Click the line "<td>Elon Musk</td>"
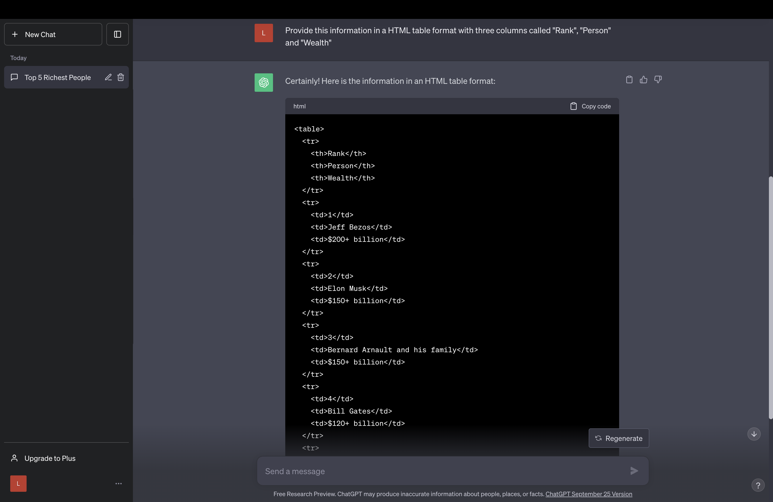This screenshot has width=773, height=502. tap(349, 288)
